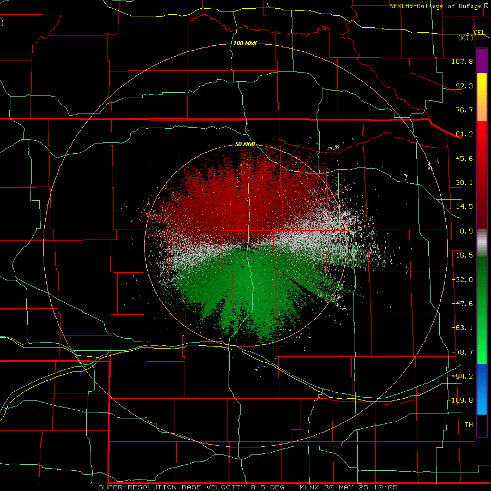Viewport: 491px width, 491px height.
Task: Select the 107.8 velocity scale value
Action: tap(462, 61)
